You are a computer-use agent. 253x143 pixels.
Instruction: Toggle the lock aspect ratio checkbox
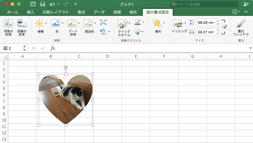[x=225, y=27]
